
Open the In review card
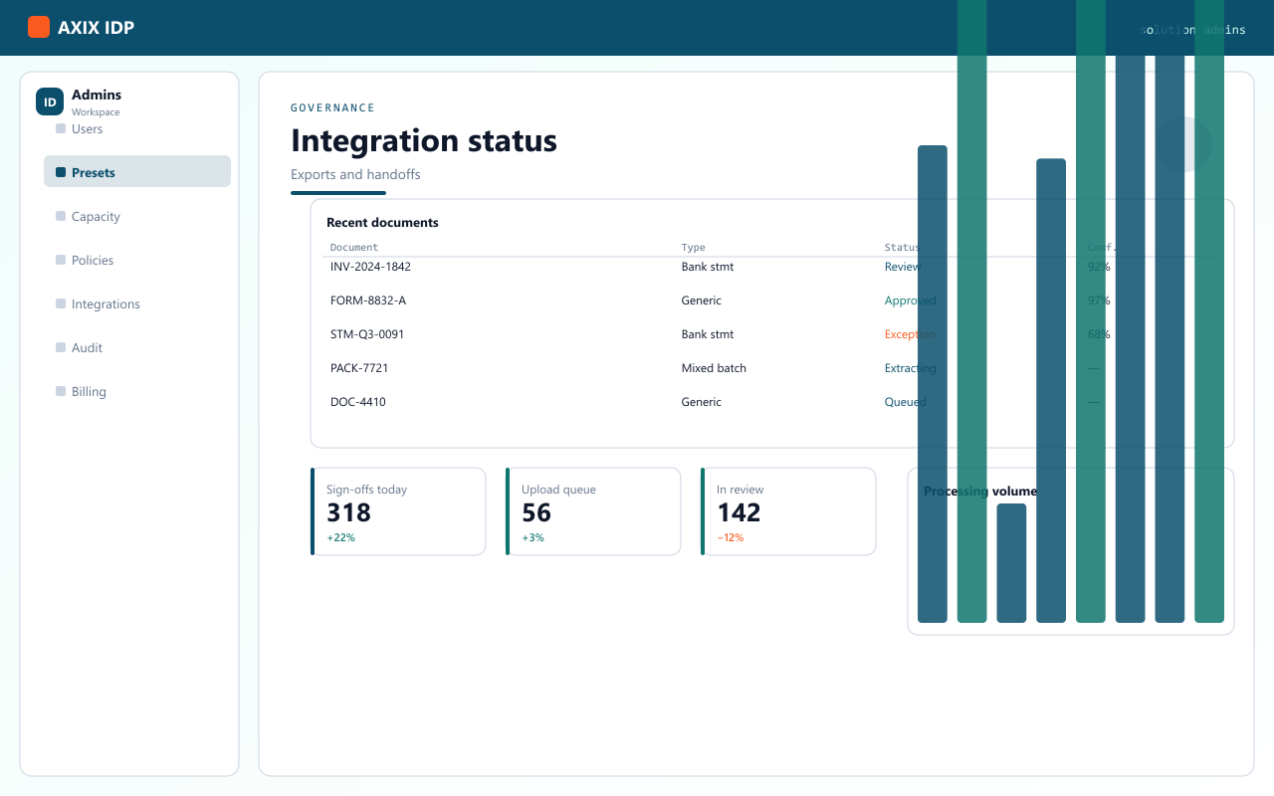pyautogui.click(x=788, y=511)
